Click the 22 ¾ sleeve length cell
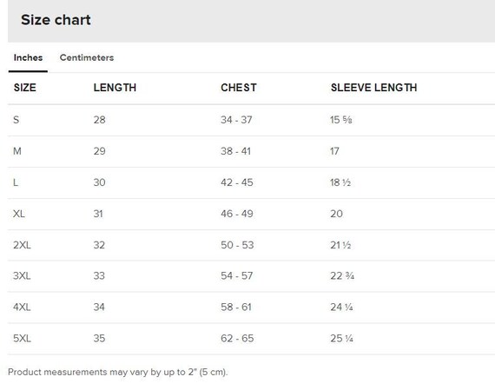 (342, 275)
